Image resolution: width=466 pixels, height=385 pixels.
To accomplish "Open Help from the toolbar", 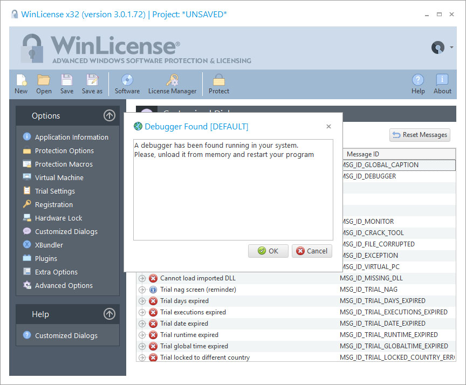I will pyautogui.click(x=418, y=84).
